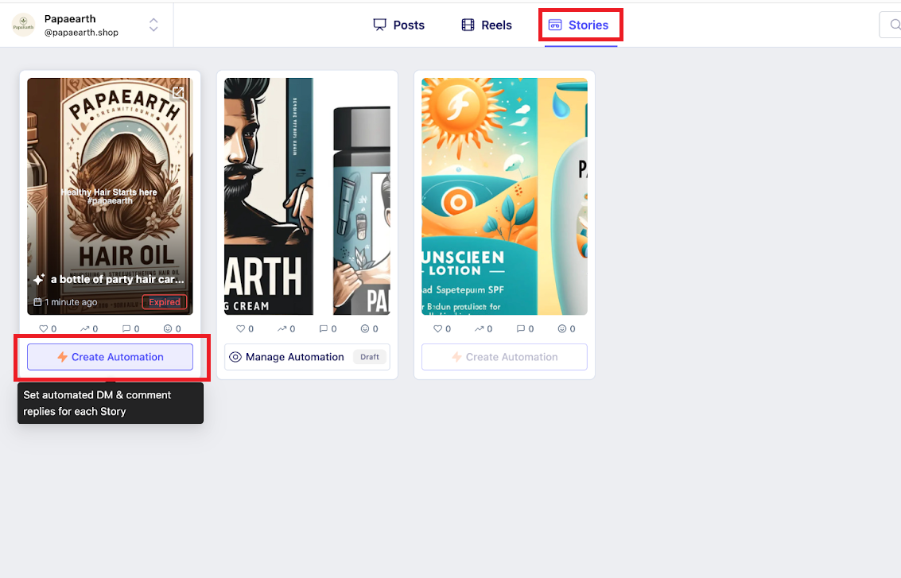Click the Papaearth account name
Screen dimensions: 901x578
click(x=70, y=19)
